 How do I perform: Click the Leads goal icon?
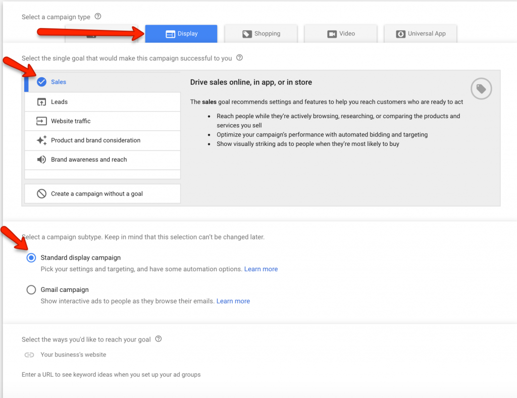[x=41, y=102]
